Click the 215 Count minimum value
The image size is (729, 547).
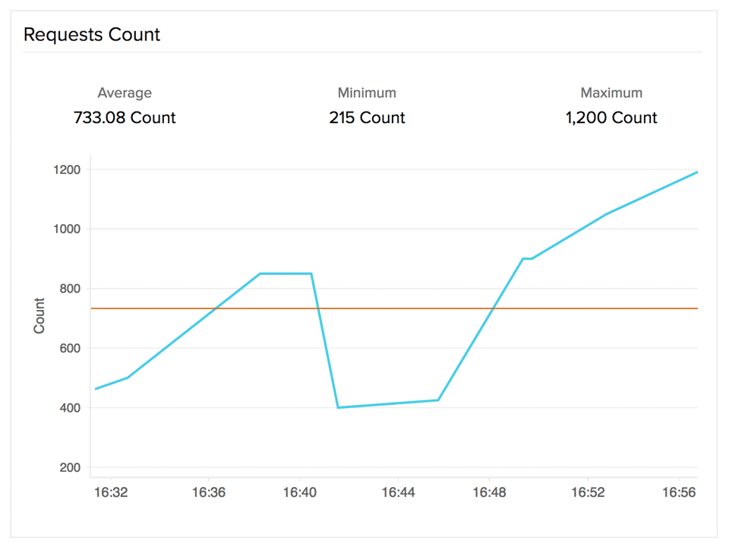point(367,118)
